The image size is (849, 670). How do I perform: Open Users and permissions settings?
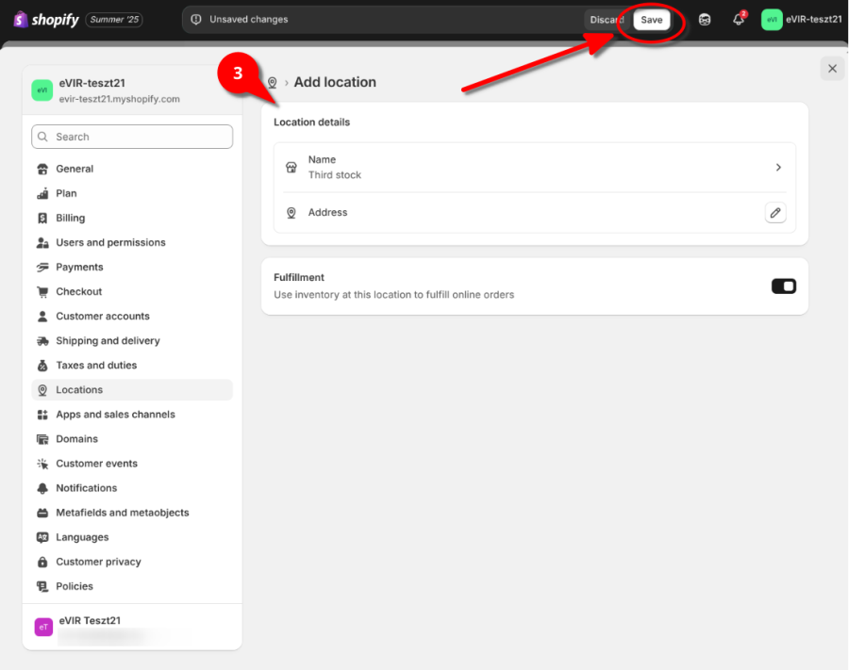(110, 243)
